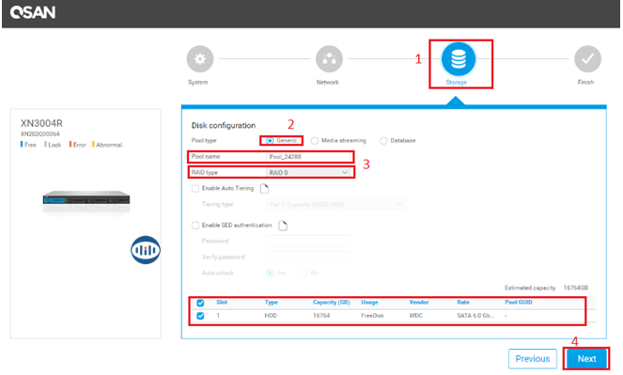Go back with the Previous button
Screen dimensions: 623x375
tap(533, 359)
